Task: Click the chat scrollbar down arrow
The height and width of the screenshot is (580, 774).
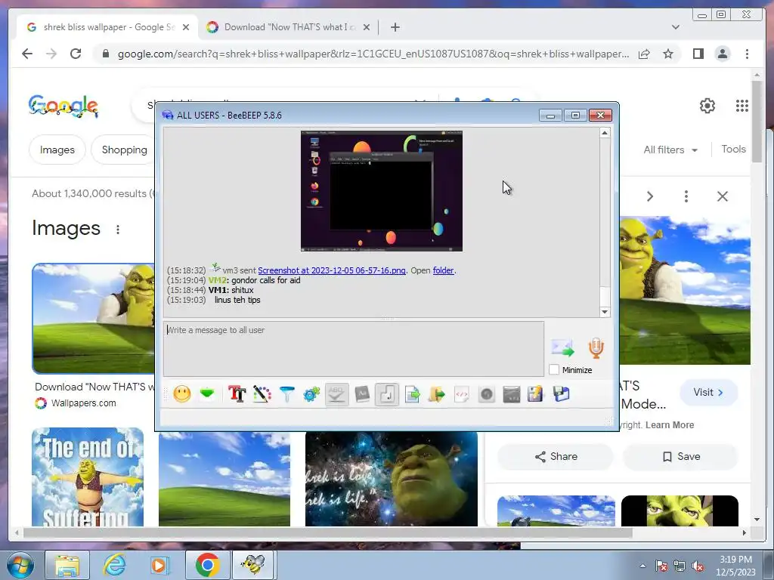Action: (605, 312)
